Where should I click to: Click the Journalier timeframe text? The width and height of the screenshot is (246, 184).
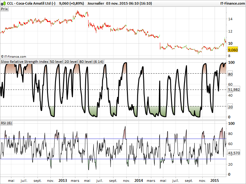pyautogui.click(x=96, y=3)
